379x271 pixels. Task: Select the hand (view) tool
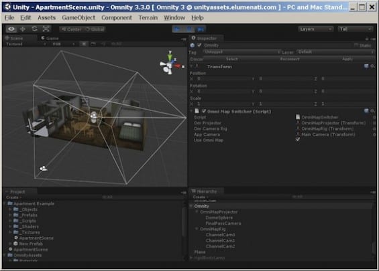point(11,29)
